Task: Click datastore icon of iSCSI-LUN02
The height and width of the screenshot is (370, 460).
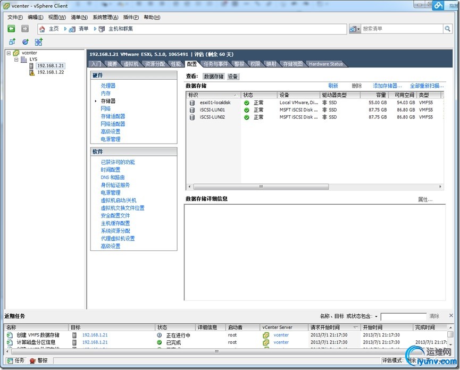Action: (192, 117)
